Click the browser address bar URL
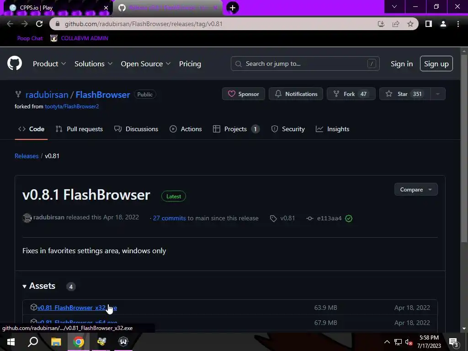The width and height of the screenshot is (468, 351). point(144,24)
